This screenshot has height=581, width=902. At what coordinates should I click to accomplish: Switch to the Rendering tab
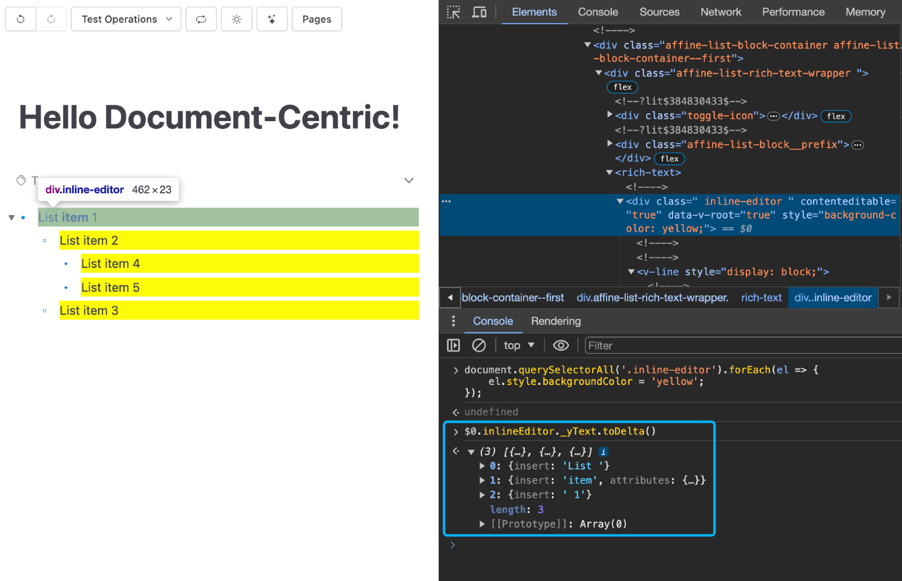tap(555, 321)
